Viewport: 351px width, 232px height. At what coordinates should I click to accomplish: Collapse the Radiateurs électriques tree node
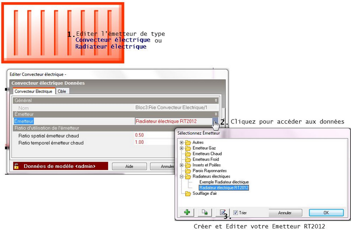181,177
